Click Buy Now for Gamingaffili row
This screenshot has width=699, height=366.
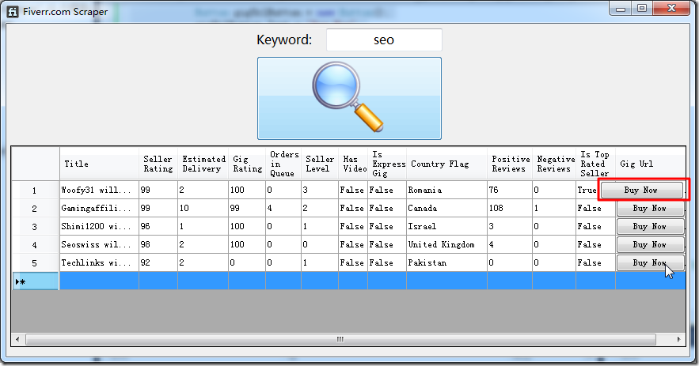coord(651,209)
